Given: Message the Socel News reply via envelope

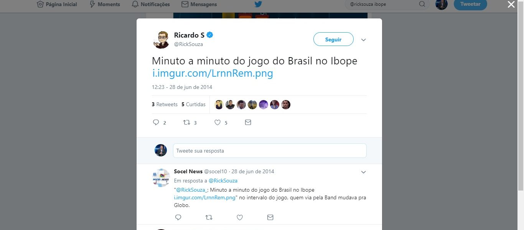Looking at the screenshot, I should click(270, 217).
